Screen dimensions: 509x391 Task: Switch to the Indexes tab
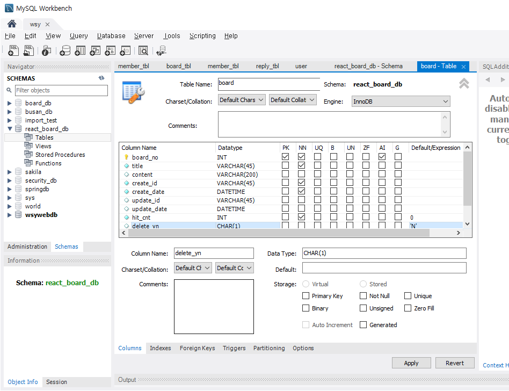pos(161,348)
